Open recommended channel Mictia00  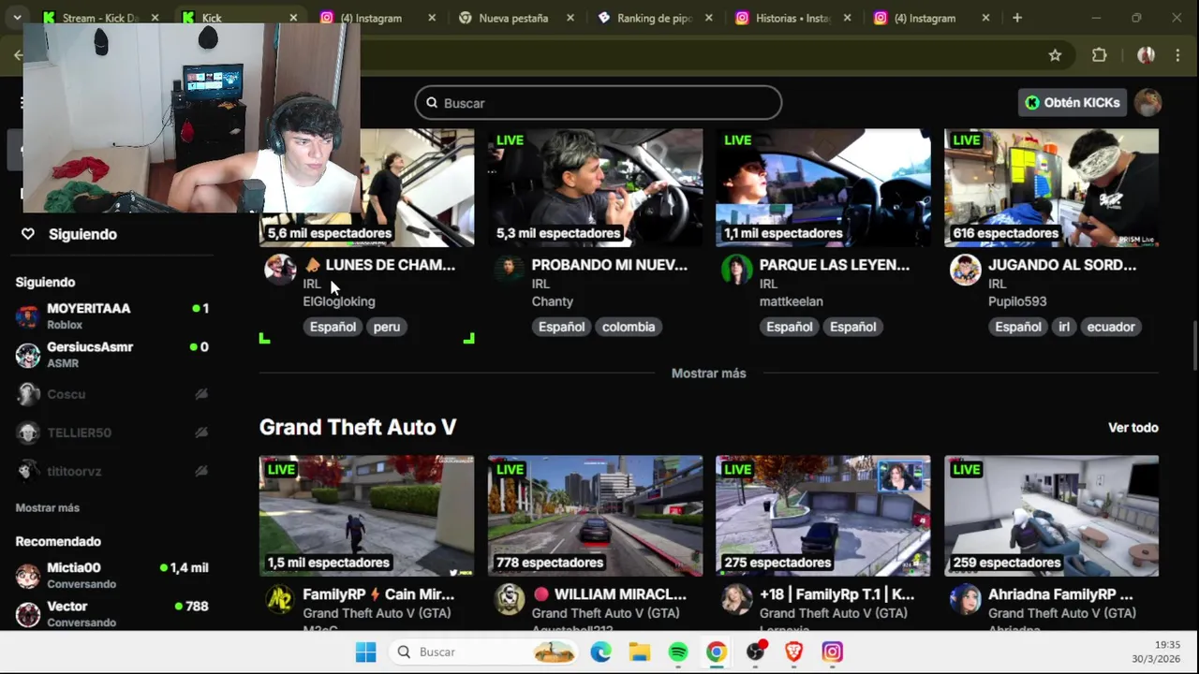[112, 575]
